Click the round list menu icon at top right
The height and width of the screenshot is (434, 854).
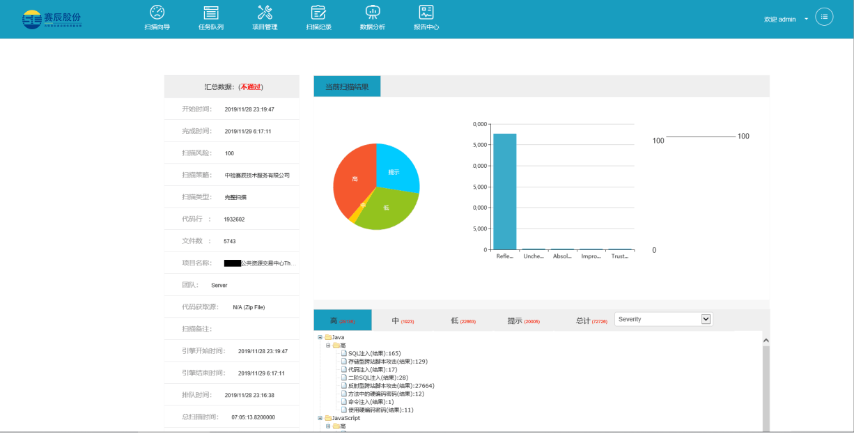click(824, 17)
